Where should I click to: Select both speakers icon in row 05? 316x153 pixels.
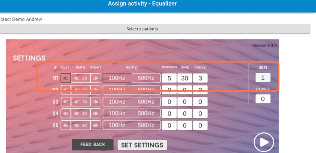pos(81,126)
